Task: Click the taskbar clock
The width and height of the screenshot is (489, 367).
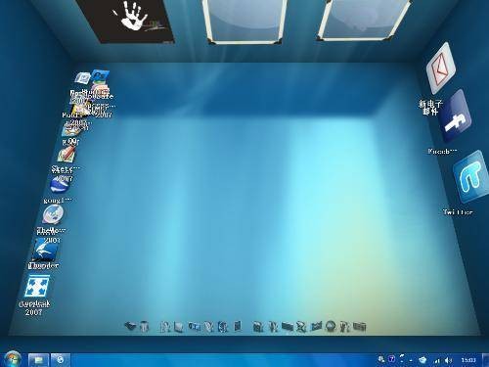Action: tap(468, 360)
